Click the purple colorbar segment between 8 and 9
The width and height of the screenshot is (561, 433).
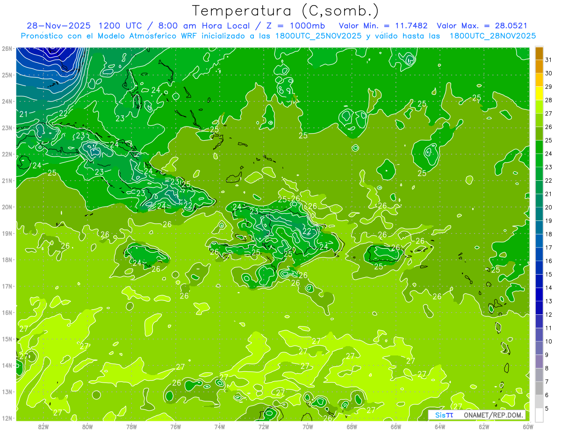tap(539, 361)
